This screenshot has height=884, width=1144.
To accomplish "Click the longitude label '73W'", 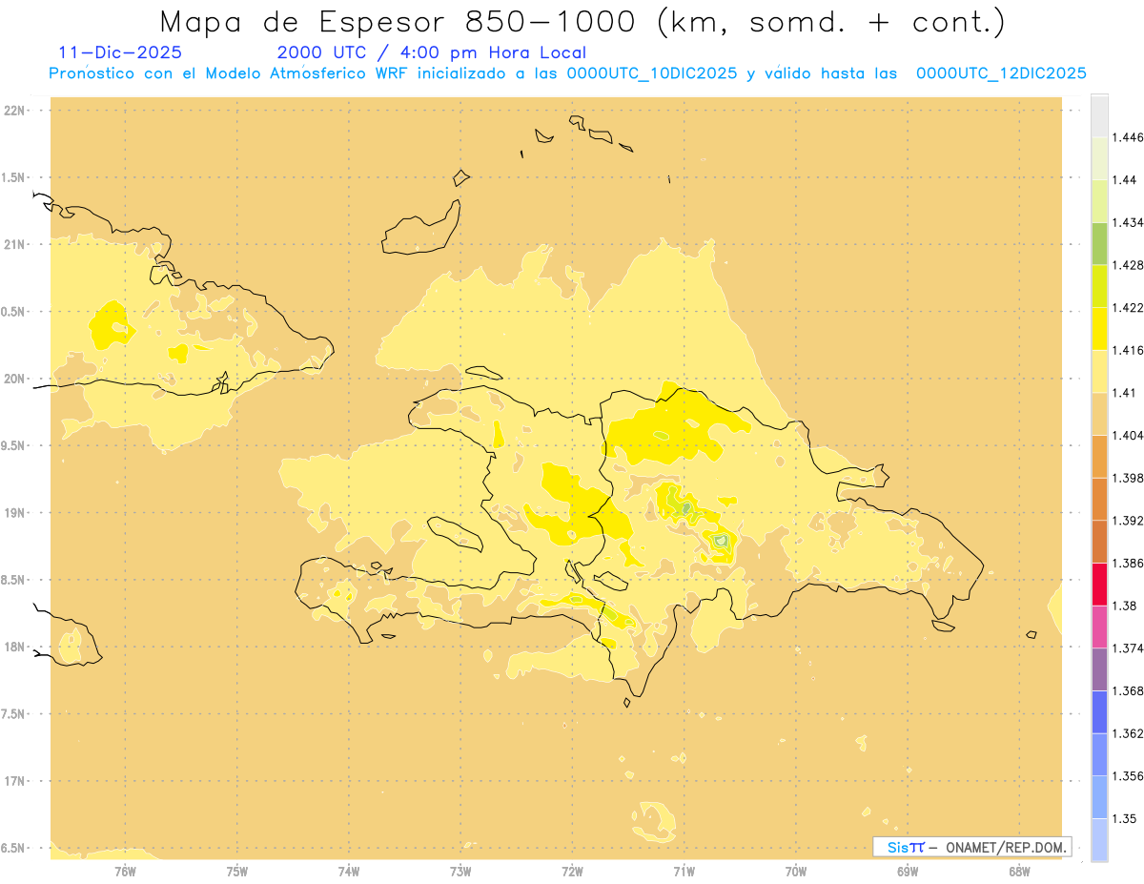I will pyautogui.click(x=460, y=871).
